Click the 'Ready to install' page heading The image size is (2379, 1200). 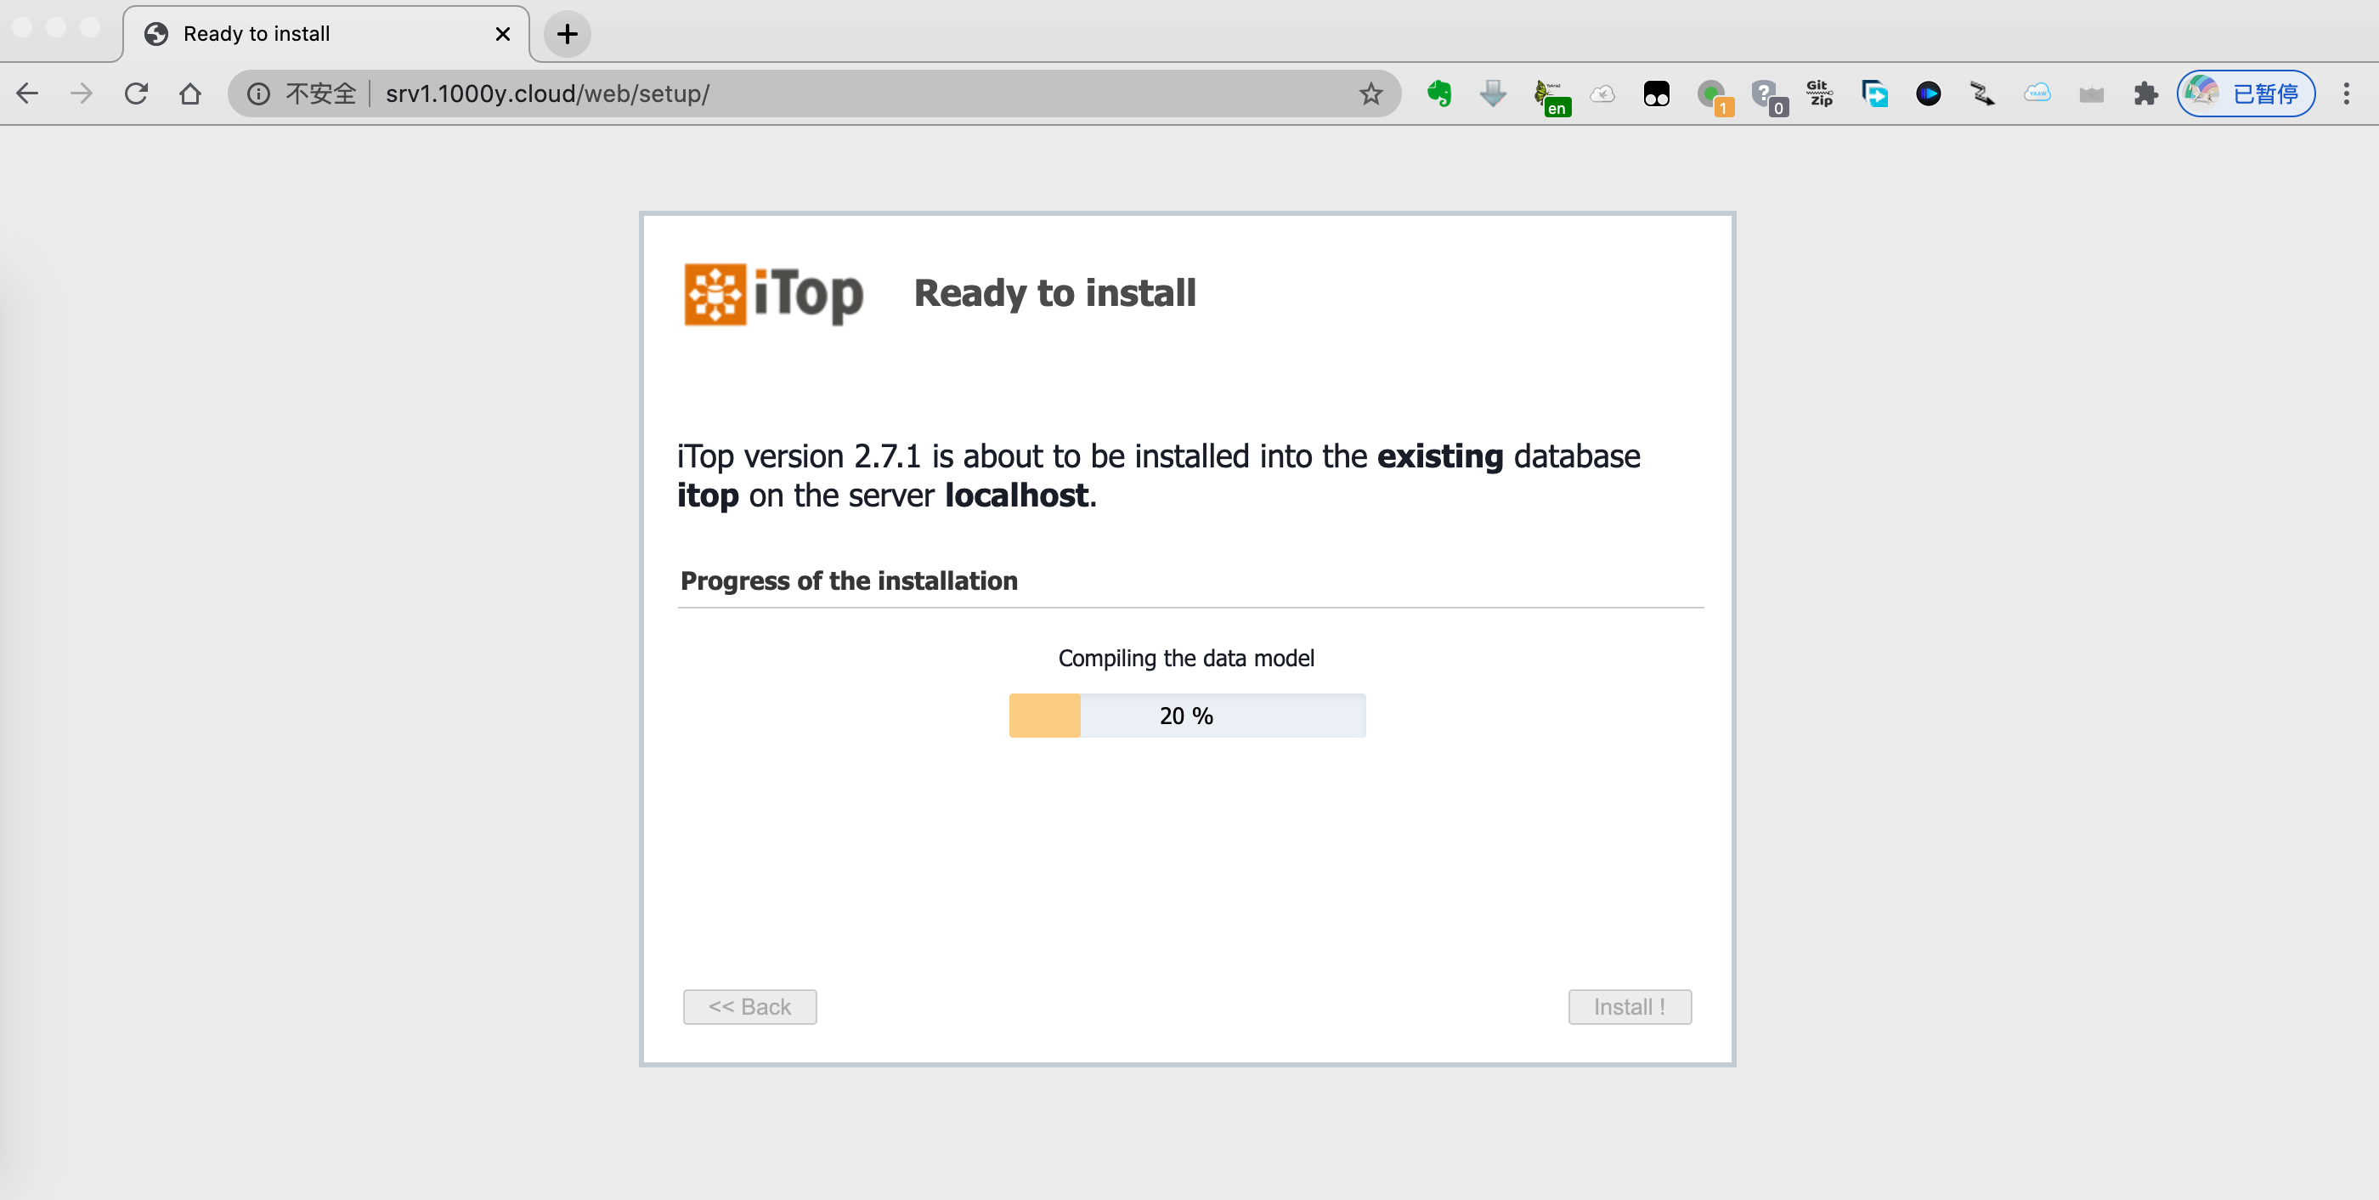[x=1054, y=294]
